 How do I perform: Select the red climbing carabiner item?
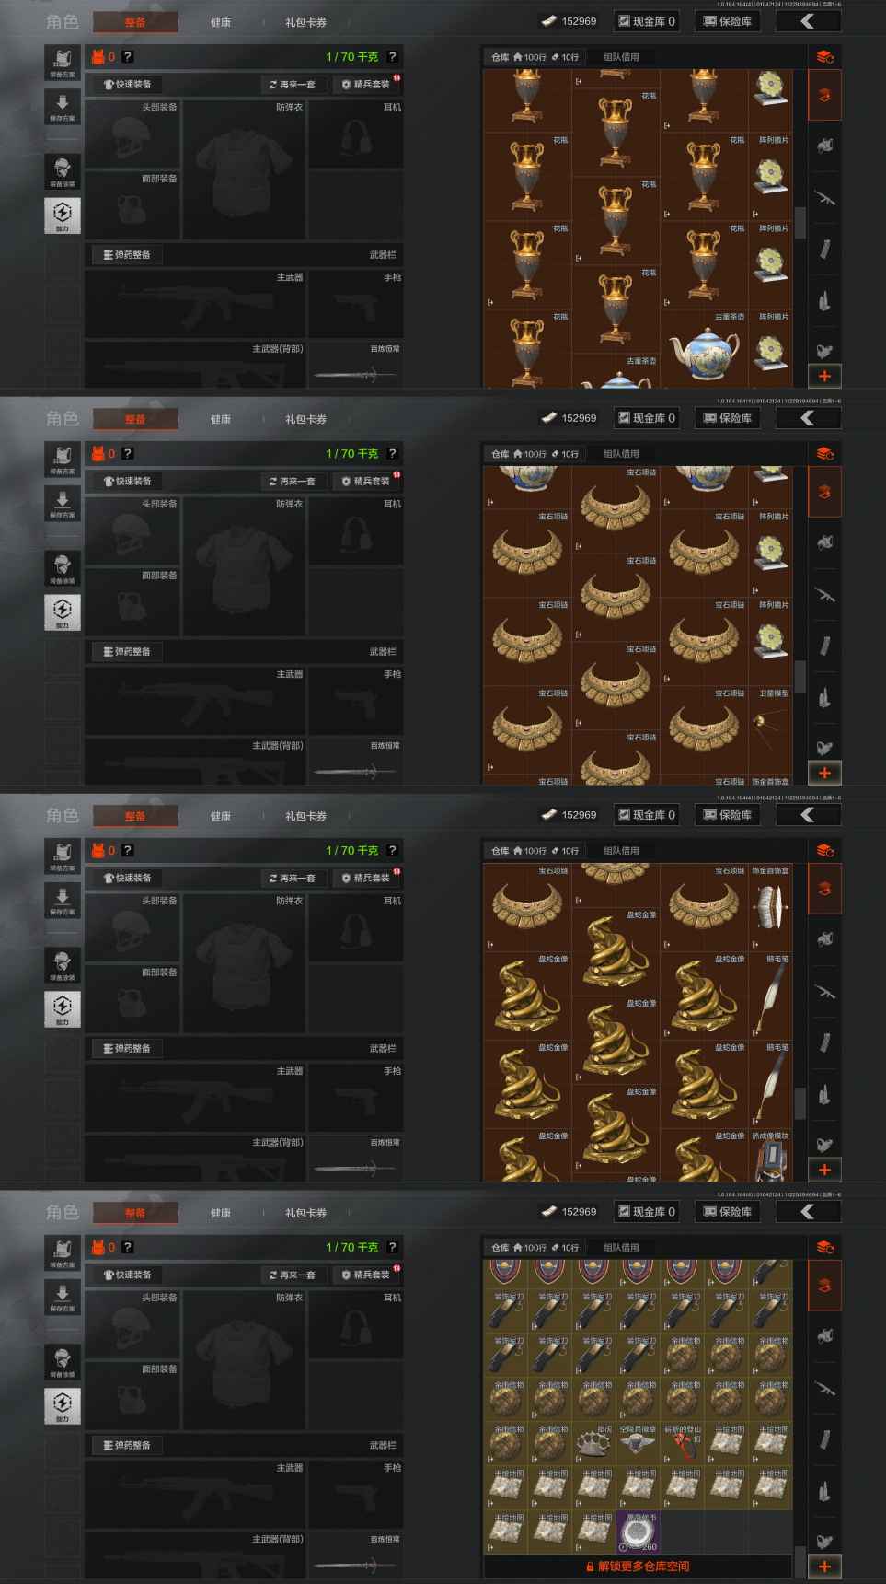[x=683, y=1444]
